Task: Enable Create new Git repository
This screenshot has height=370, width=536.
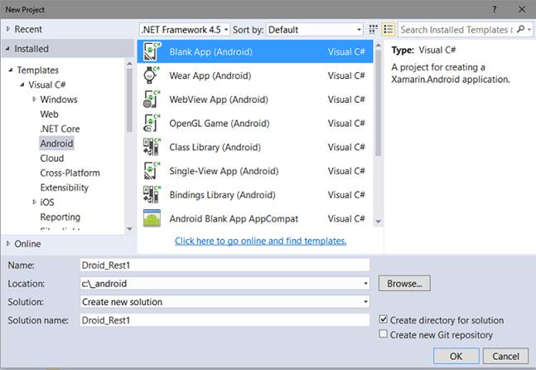Action: (x=383, y=335)
